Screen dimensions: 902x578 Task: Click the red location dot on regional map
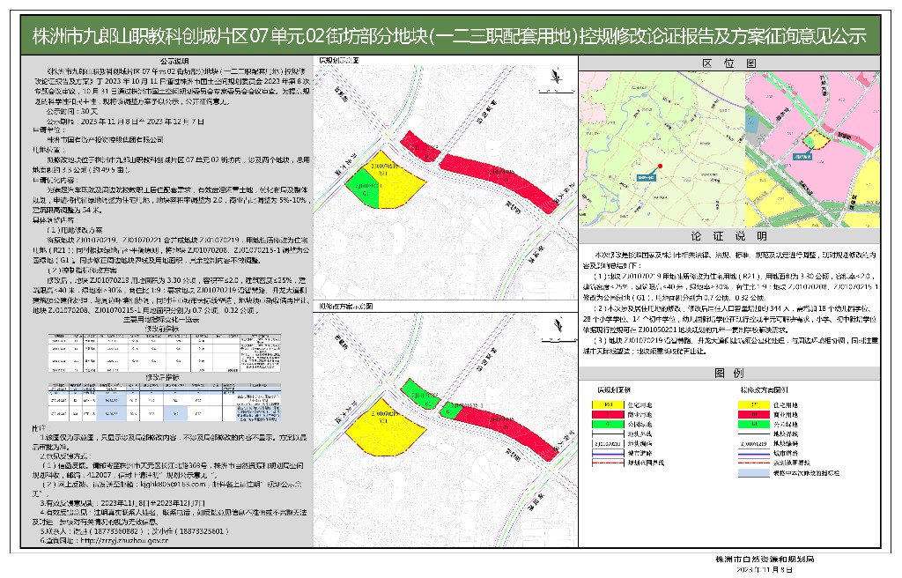(661, 165)
